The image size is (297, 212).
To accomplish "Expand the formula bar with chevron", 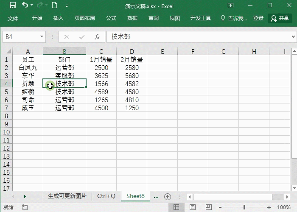I will [294, 36].
